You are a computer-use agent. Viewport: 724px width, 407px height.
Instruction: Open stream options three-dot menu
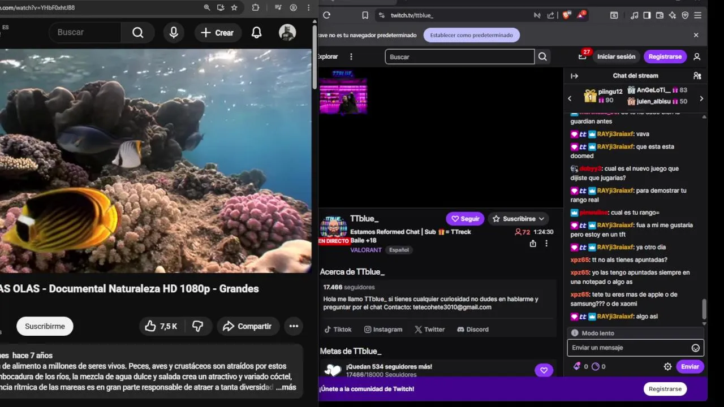pyautogui.click(x=546, y=244)
